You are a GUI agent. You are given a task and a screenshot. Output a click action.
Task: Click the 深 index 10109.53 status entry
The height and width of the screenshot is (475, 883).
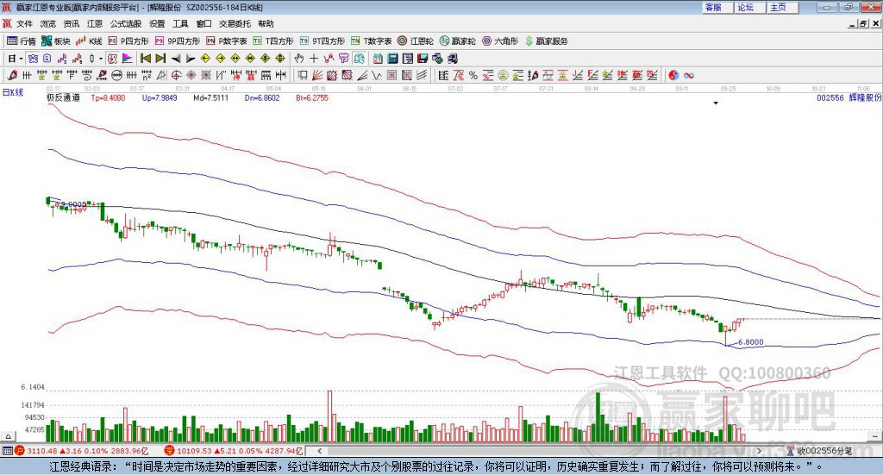(235, 451)
